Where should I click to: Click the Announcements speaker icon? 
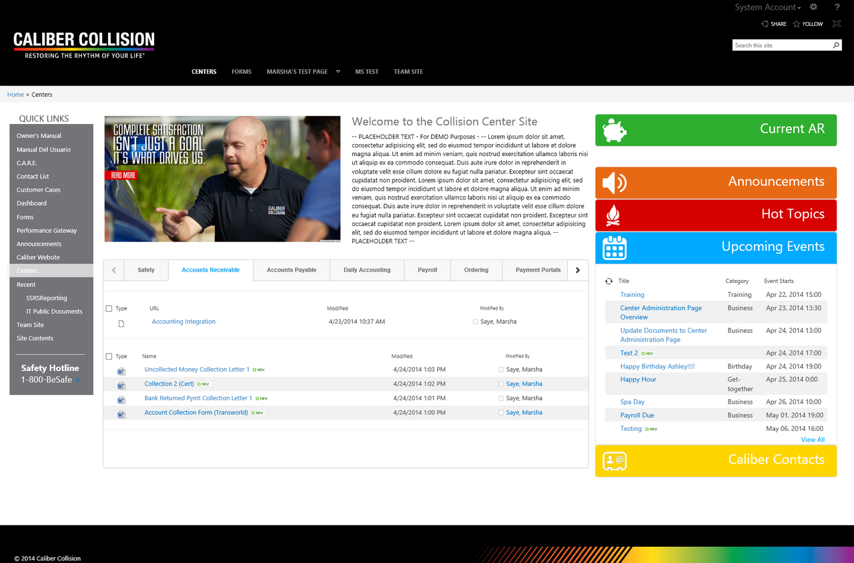point(614,183)
